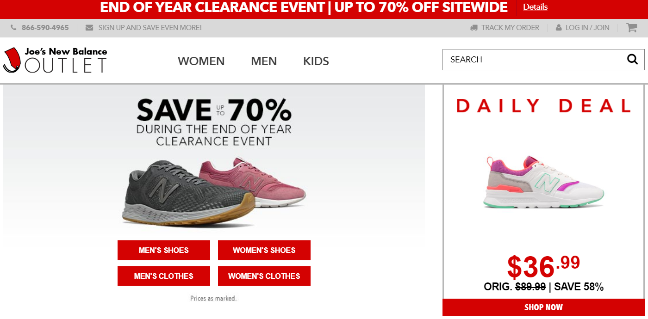Click the Men's Shoes button
The height and width of the screenshot is (319, 648).
(x=164, y=250)
